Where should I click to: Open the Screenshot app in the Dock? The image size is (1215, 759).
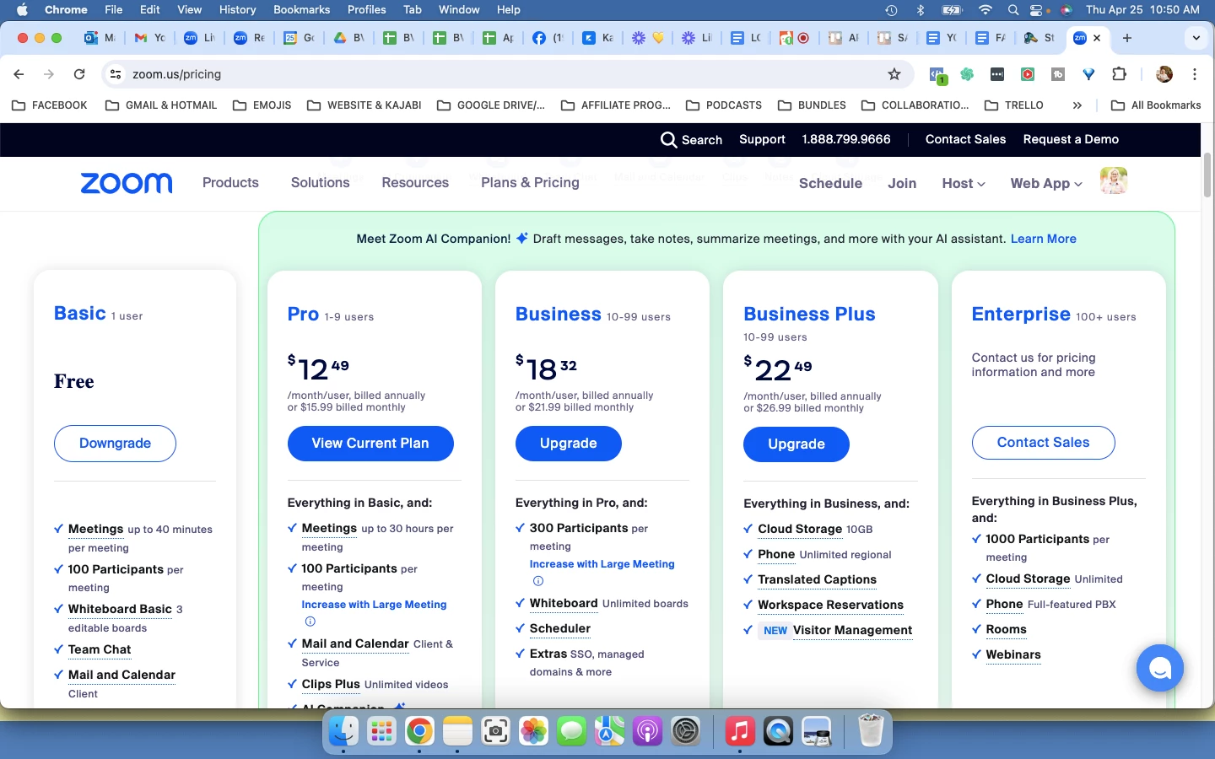pyautogui.click(x=495, y=730)
